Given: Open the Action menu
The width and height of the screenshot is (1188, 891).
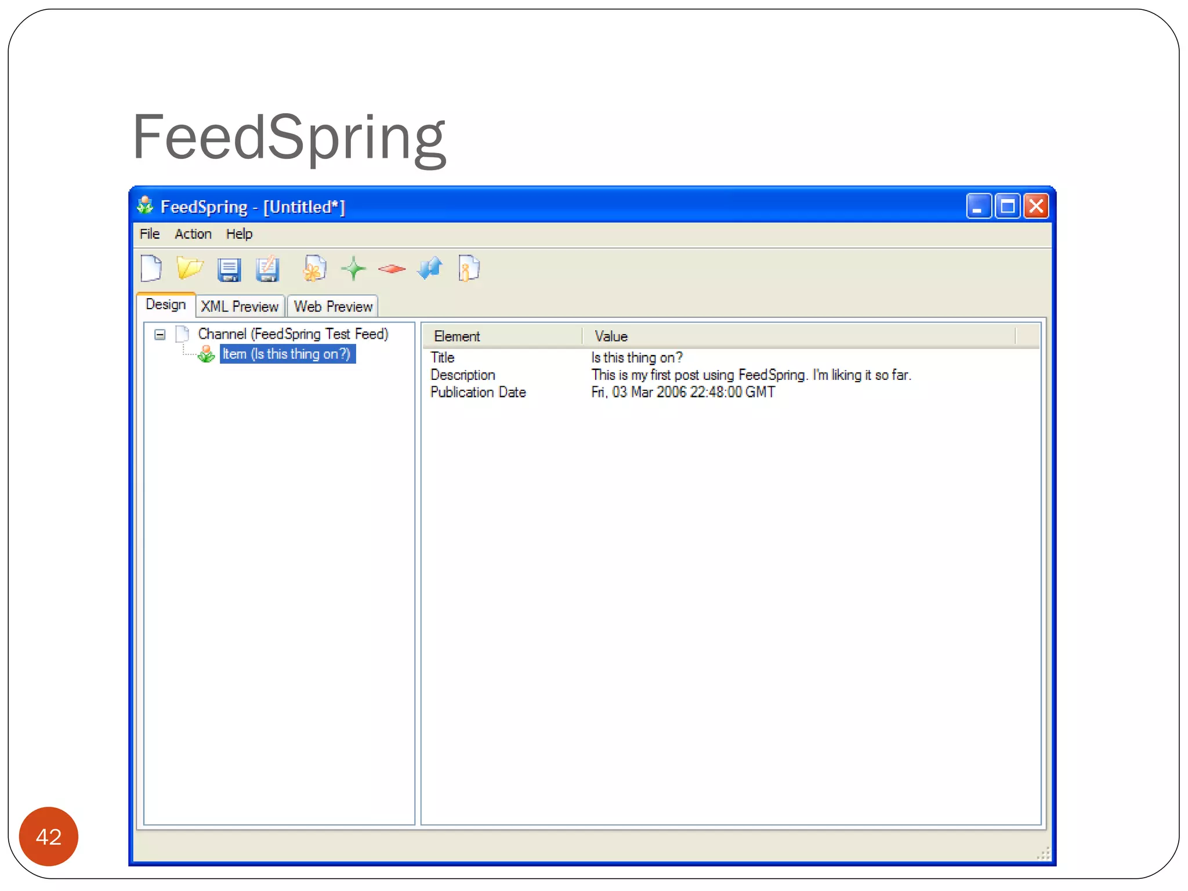Looking at the screenshot, I should click(193, 234).
